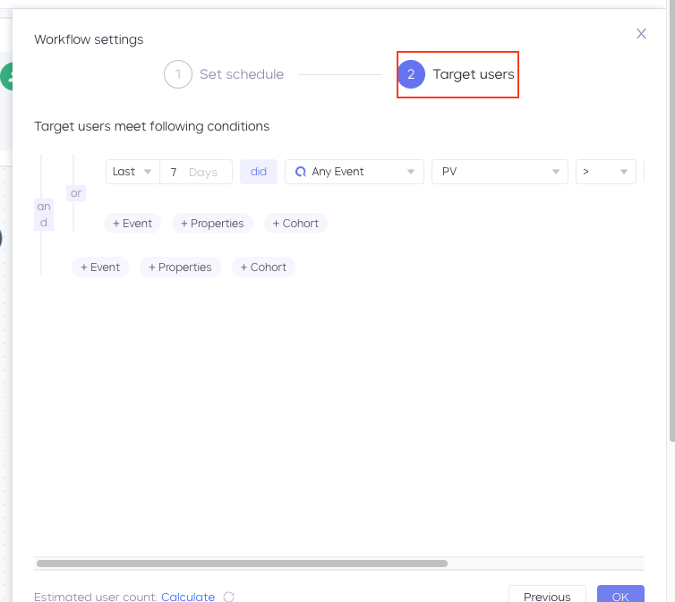Edit the 7 Days number field

point(196,172)
